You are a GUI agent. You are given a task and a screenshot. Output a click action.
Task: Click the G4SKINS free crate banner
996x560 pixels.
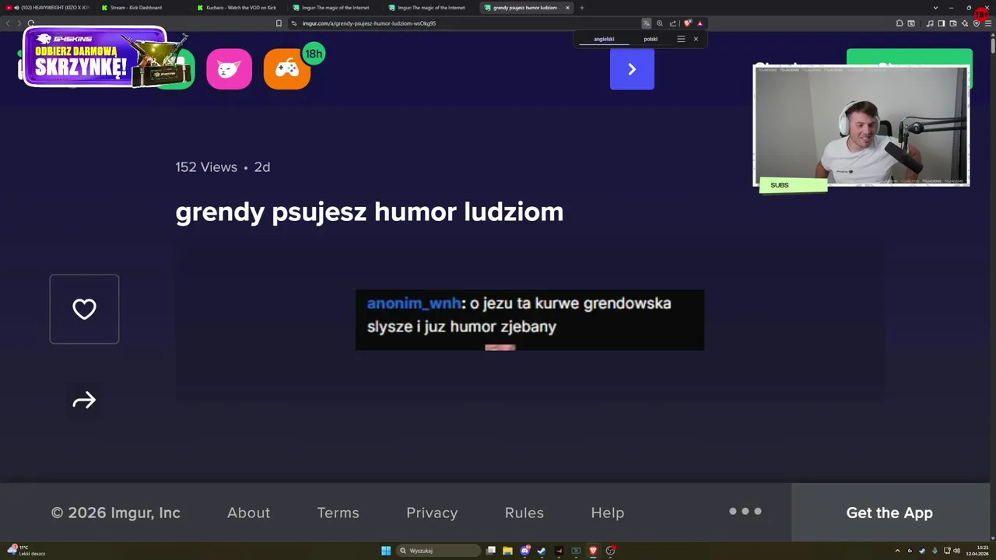tap(105, 58)
